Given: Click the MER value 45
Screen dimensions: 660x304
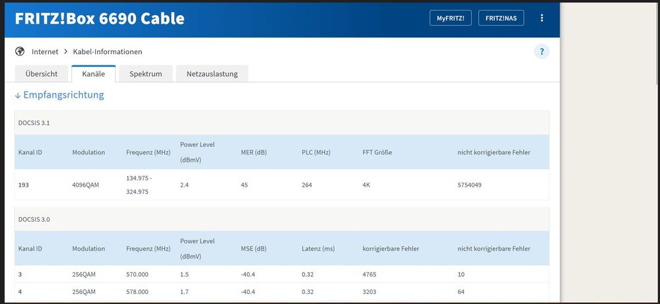Looking at the screenshot, I should 244,185.
